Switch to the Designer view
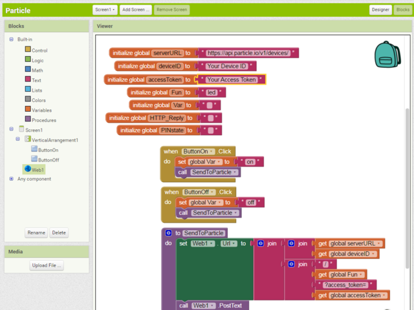414x310 pixels. tap(380, 10)
